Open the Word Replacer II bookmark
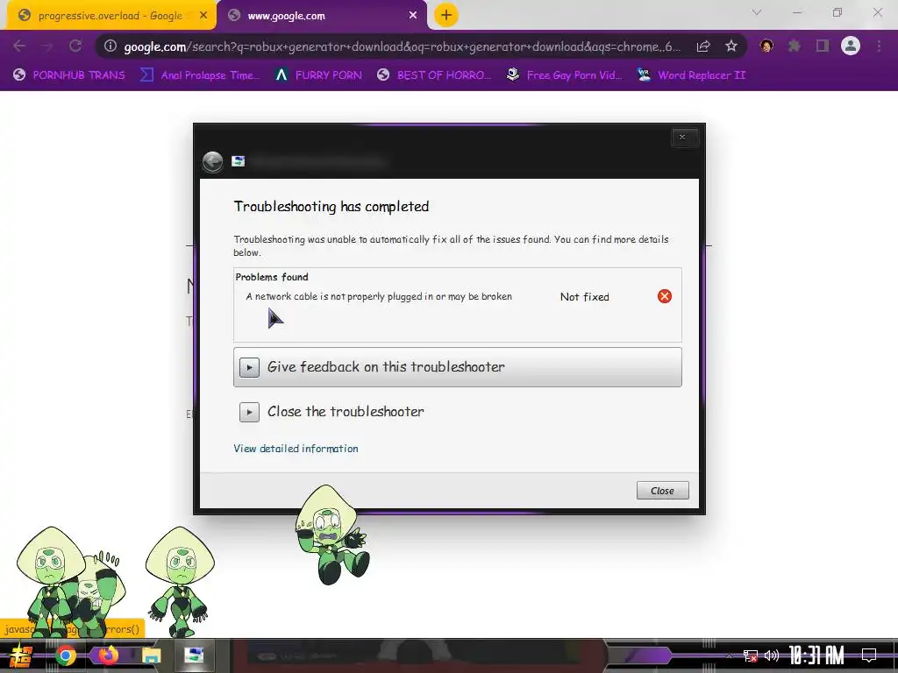The height and width of the screenshot is (673, 898). (692, 75)
